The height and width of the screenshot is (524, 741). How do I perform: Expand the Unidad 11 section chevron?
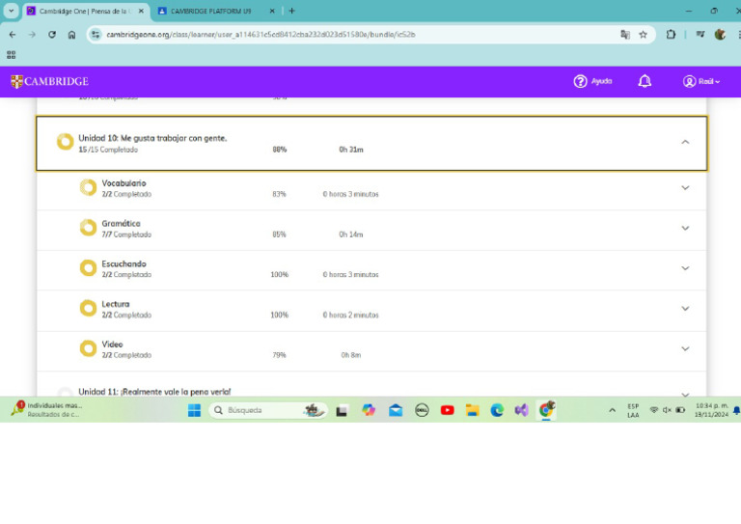point(685,394)
